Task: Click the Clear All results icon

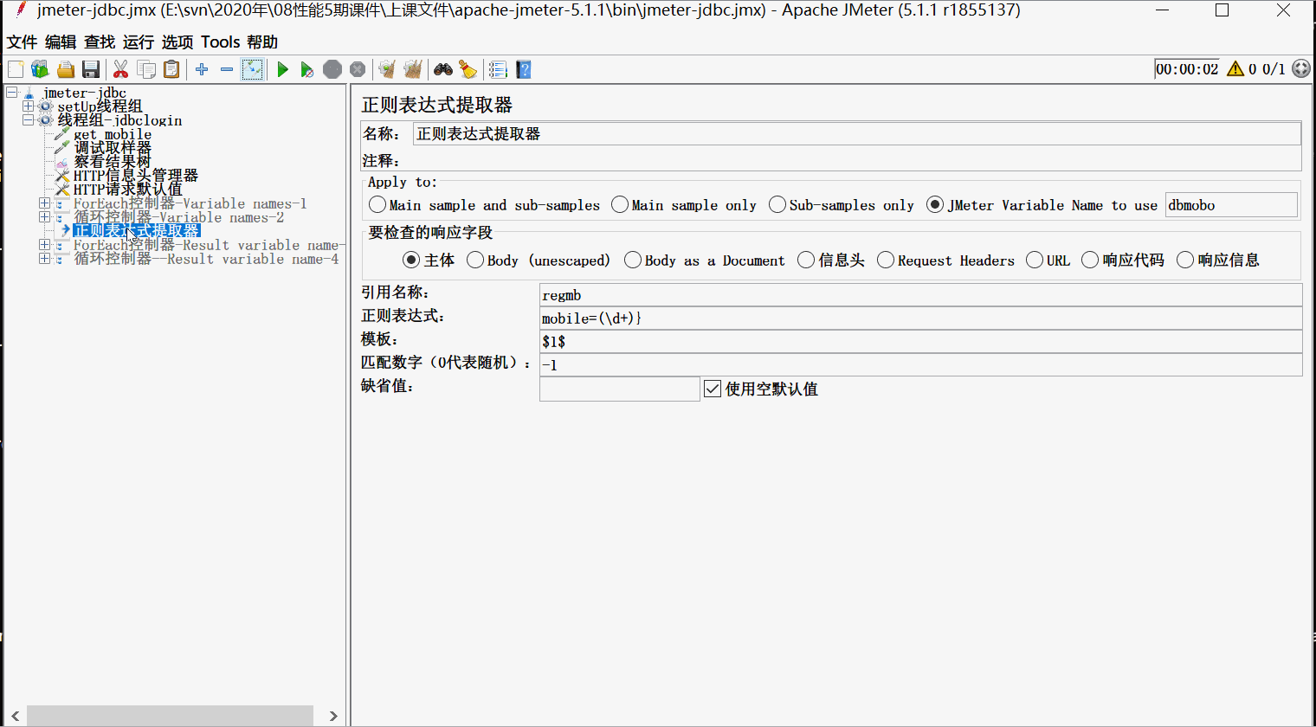Action: [x=413, y=69]
